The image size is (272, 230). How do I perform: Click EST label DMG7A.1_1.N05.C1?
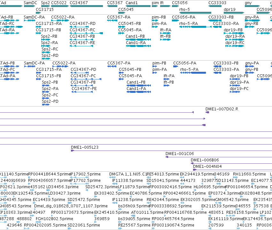tap(128, 174)
